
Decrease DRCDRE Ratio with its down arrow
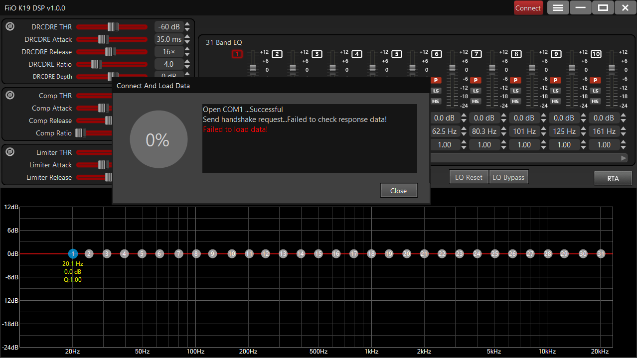(x=187, y=67)
